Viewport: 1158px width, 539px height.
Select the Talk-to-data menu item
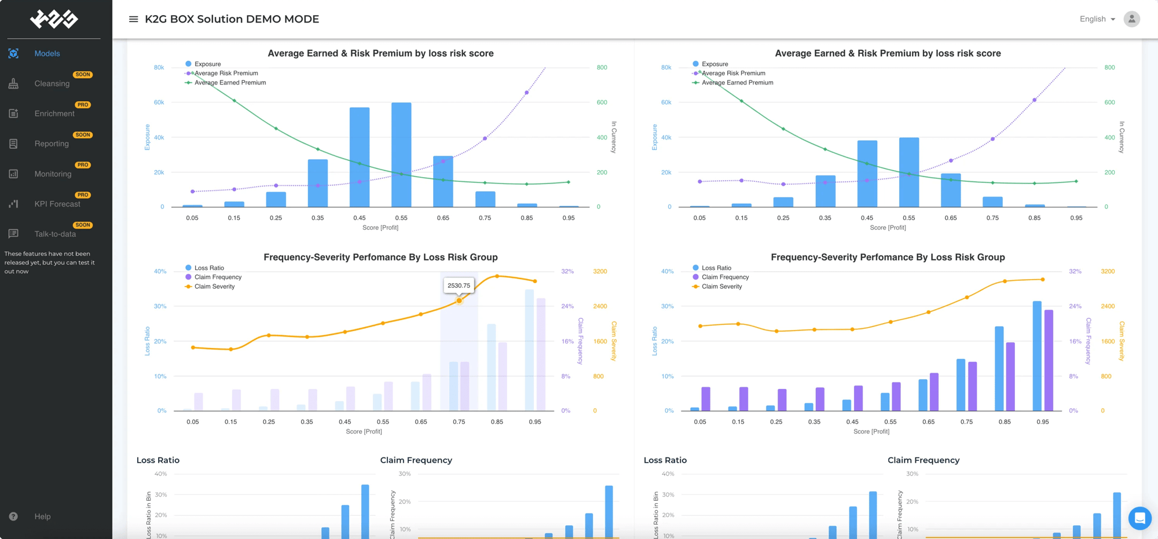point(55,234)
